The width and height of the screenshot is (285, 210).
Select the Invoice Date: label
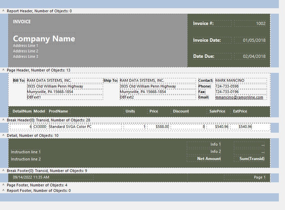(x=212, y=40)
